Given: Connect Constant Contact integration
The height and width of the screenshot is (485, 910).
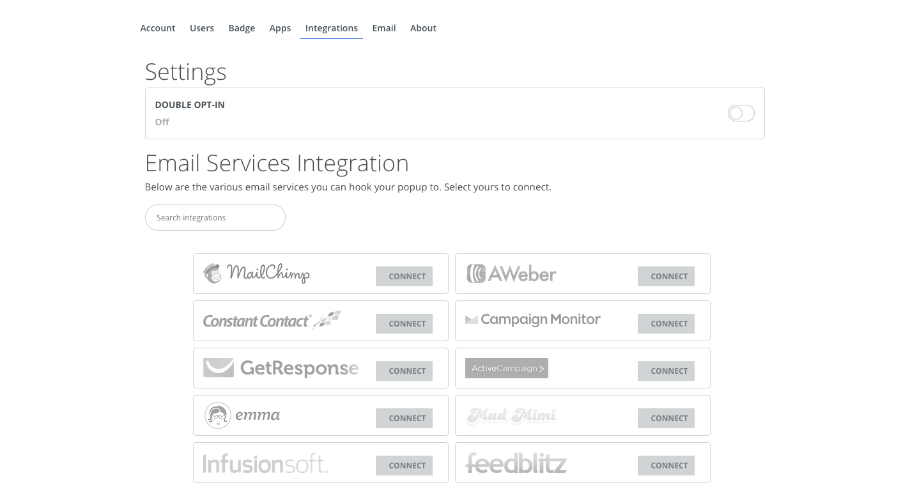Looking at the screenshot, I should 404,323.
